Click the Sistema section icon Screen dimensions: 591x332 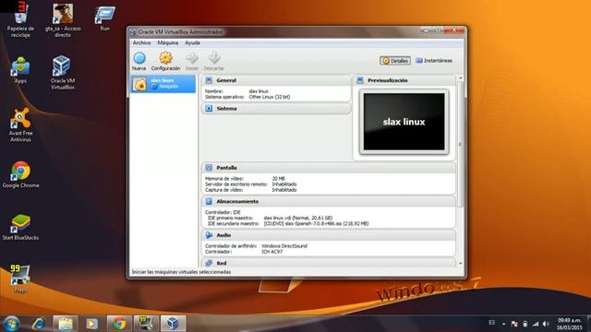(x=209, y=109)
